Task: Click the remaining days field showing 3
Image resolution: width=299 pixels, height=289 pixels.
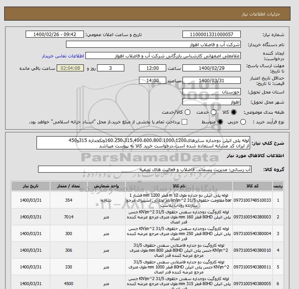Action: click(x=111, y=68)
